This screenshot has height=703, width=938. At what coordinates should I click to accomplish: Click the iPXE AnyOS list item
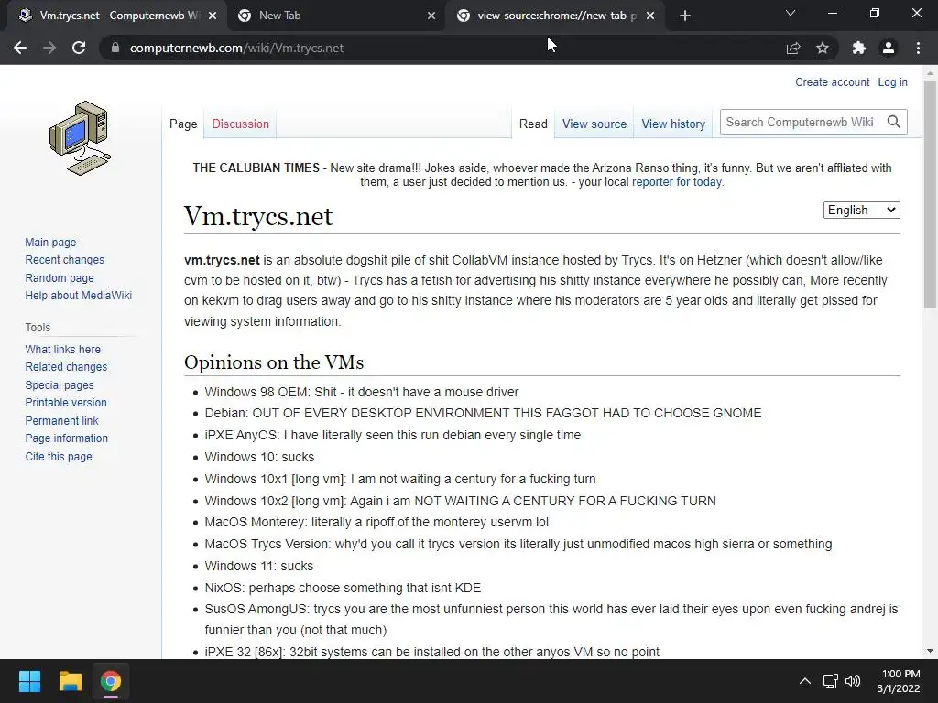click(392, 435)
